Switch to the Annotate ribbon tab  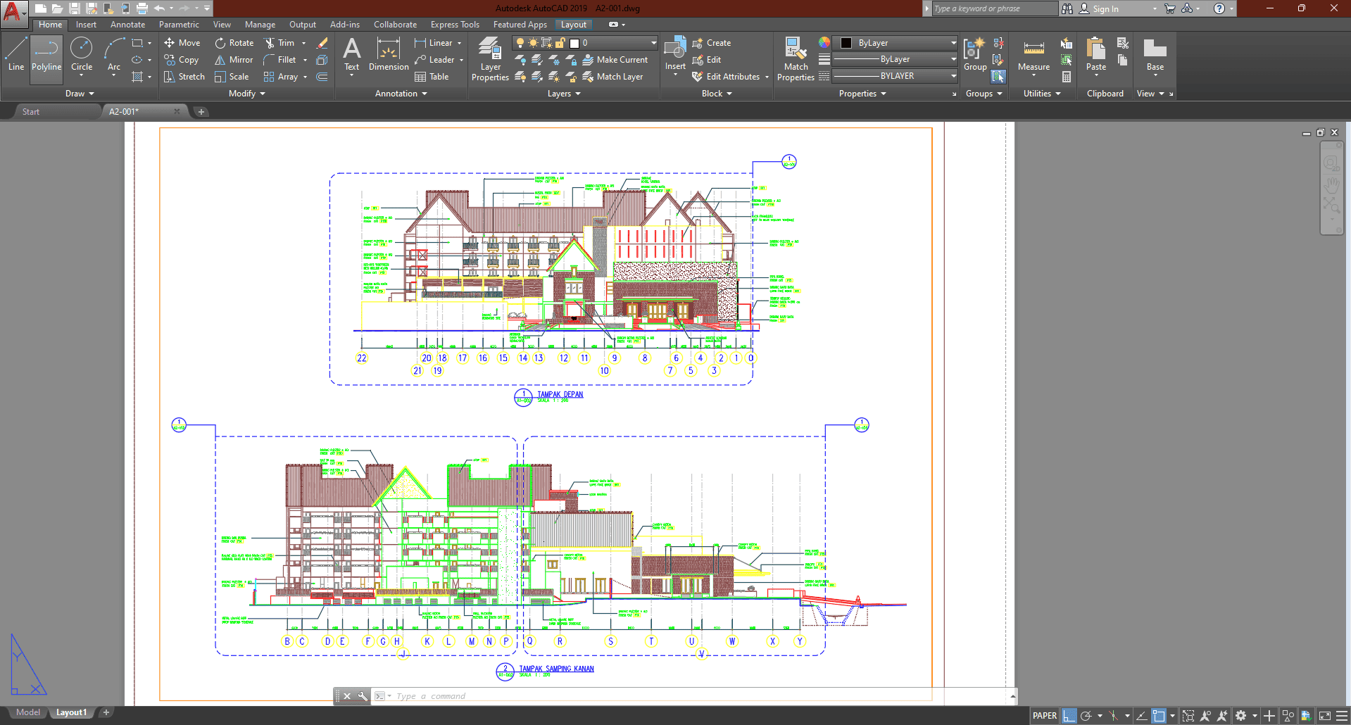click(127, 25)
